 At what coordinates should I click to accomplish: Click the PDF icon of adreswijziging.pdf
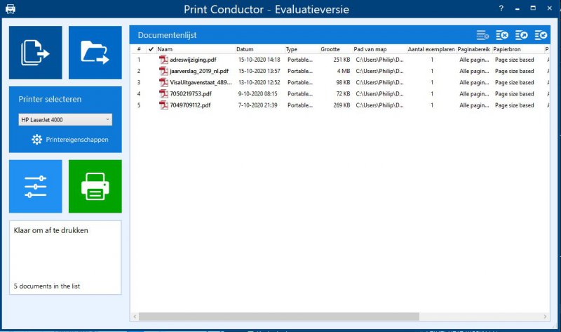coord(163,60)
